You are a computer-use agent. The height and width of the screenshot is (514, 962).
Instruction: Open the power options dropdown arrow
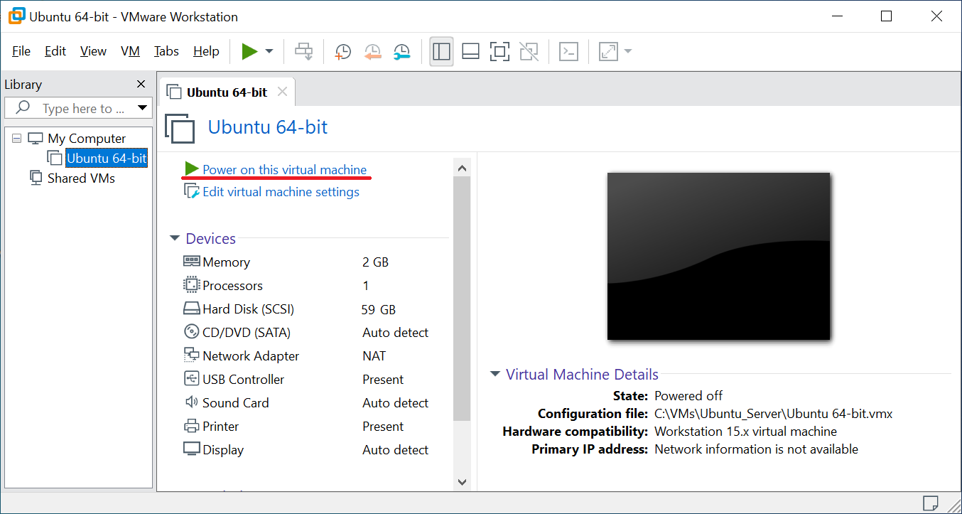click(x=269, y=51)
